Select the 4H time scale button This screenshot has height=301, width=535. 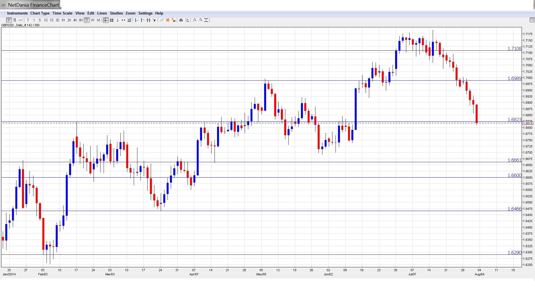click(x=75, y=20)
